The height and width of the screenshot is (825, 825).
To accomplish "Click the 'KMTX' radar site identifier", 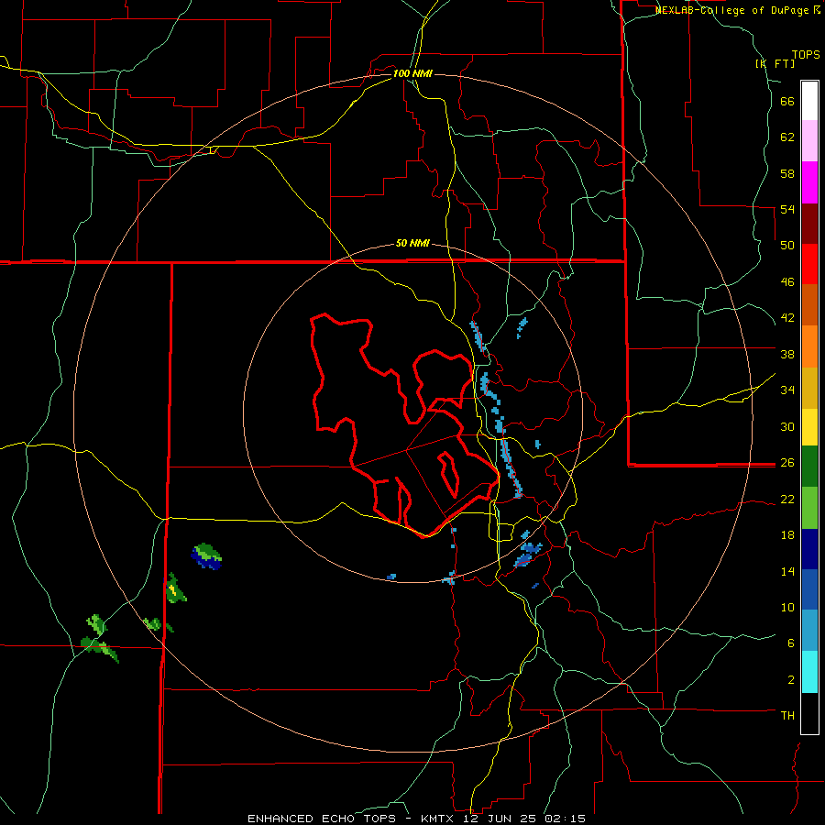I will [x=436, y=819].
